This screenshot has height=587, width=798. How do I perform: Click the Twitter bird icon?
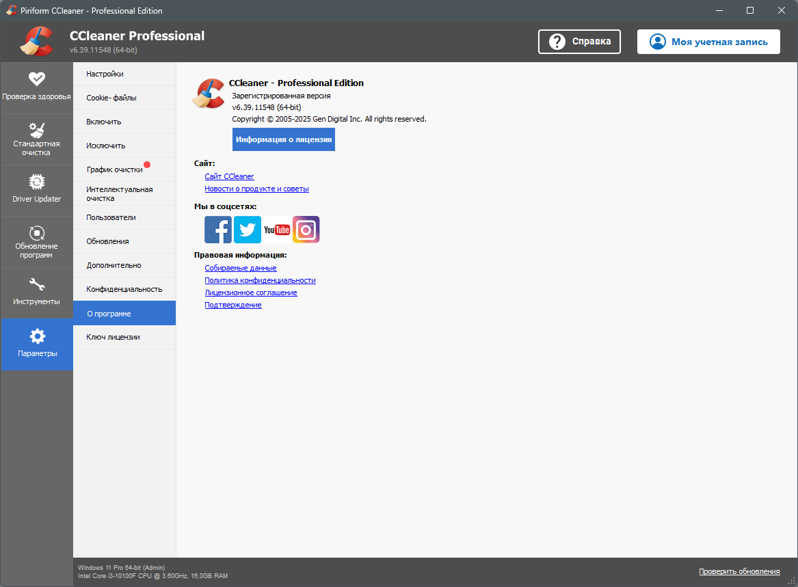point(248,230)
